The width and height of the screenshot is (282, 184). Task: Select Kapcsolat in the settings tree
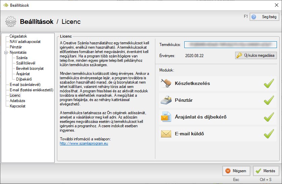[x=18, y=106]
